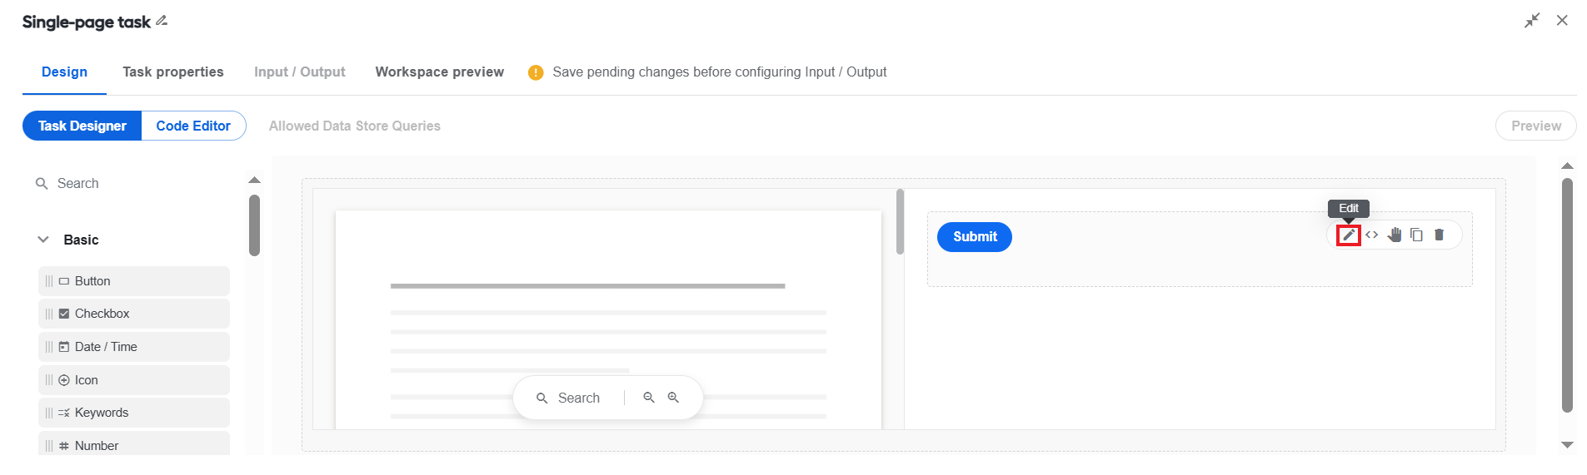The width and height of the screenshot is (1587, 475).
Task: Delete the component using trash icon
Action: pos(1439,235)
